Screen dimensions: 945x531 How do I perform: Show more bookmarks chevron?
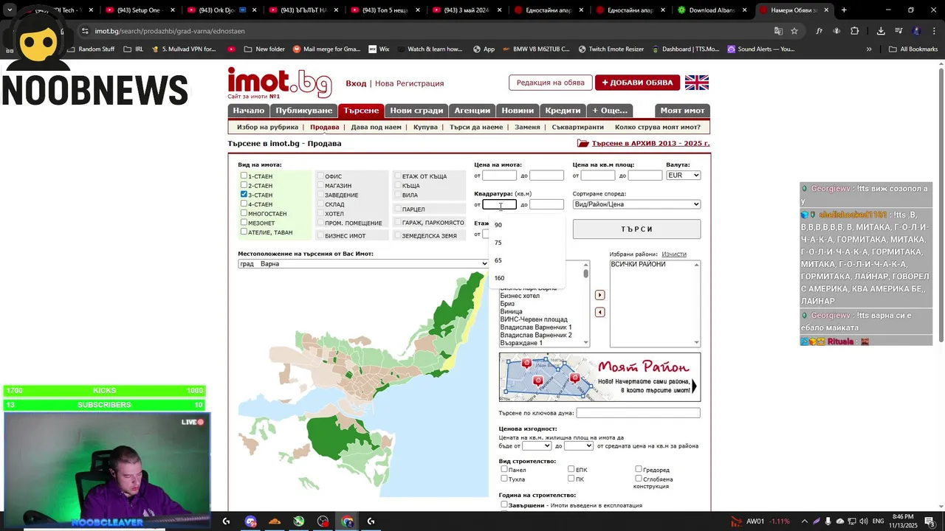click(x=869, y=49)
